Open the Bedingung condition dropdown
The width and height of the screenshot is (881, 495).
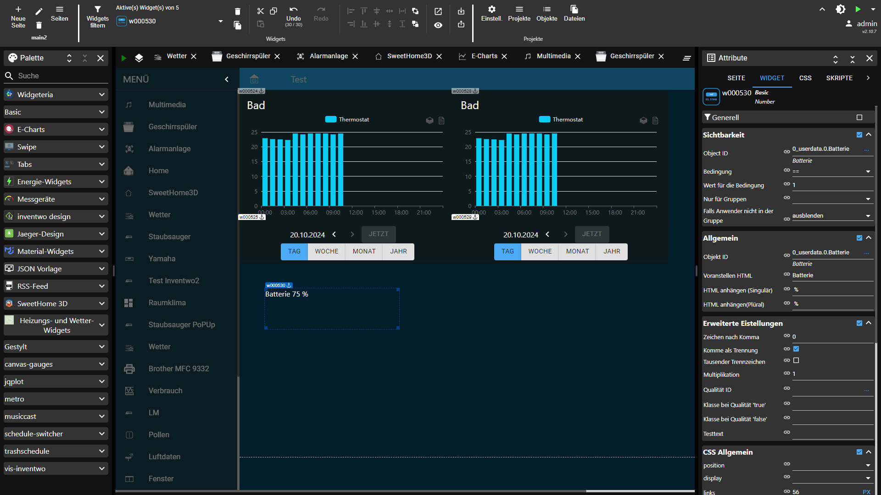click(831, 171)
